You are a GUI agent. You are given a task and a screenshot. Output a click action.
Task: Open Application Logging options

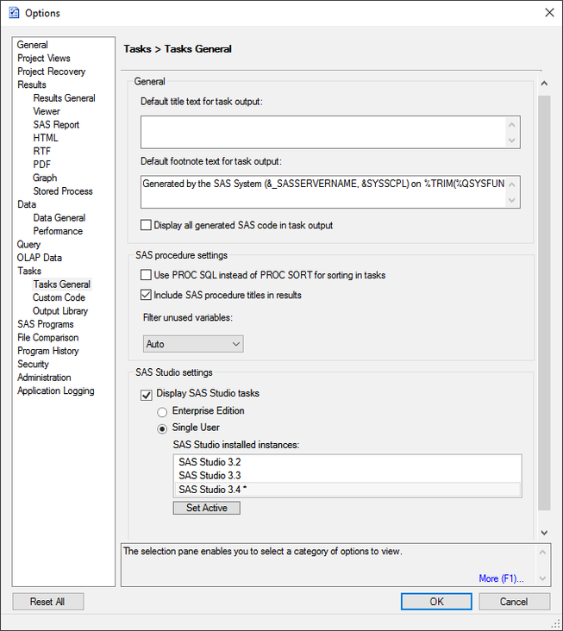coord(55,390)
